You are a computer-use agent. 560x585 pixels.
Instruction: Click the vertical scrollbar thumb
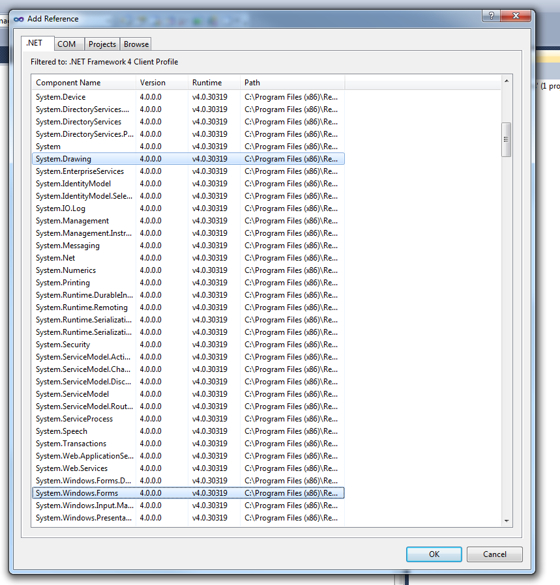click(x=507, y=139)
